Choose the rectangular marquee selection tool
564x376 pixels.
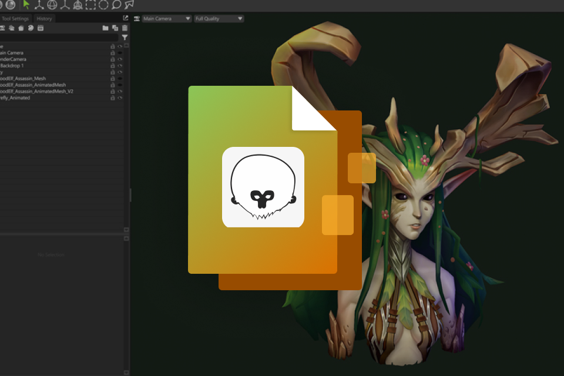[x=90, y=5]
